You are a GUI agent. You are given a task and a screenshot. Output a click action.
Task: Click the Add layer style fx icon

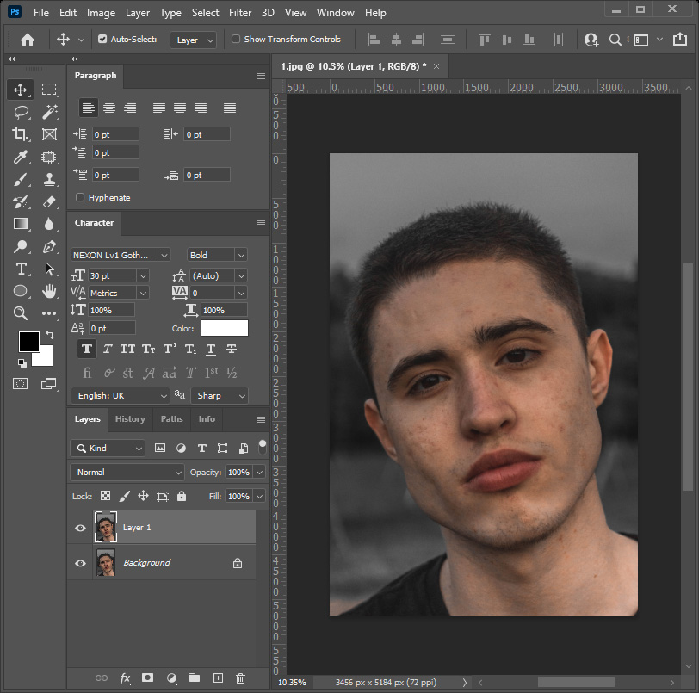coord(125,678)
